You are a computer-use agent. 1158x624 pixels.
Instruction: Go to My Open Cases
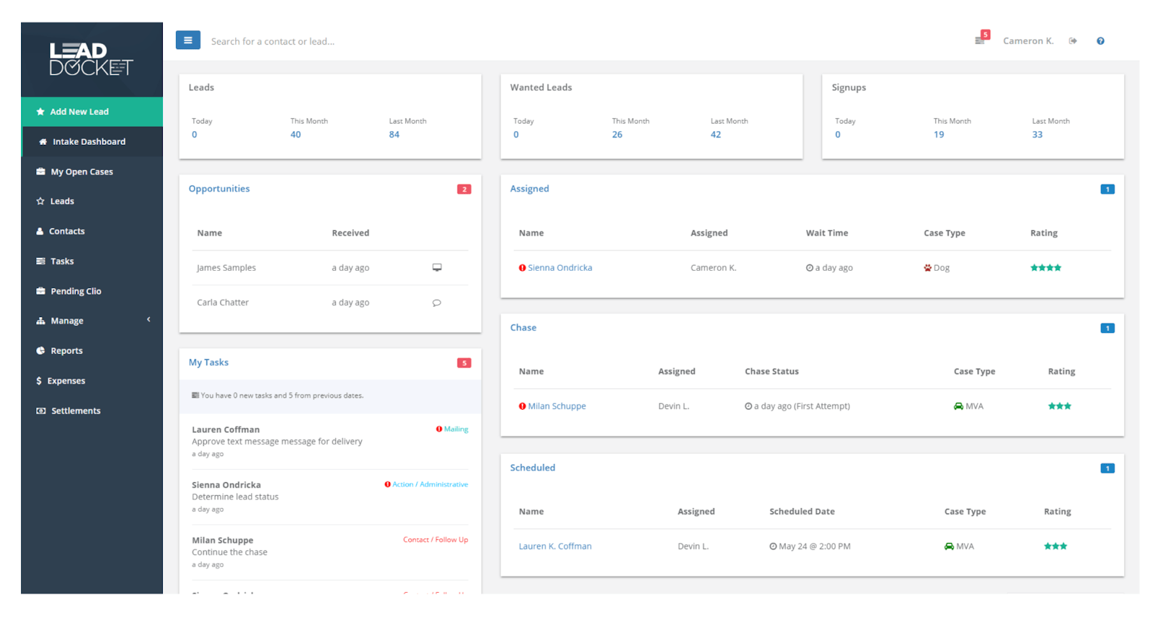(x=92, y=172)
